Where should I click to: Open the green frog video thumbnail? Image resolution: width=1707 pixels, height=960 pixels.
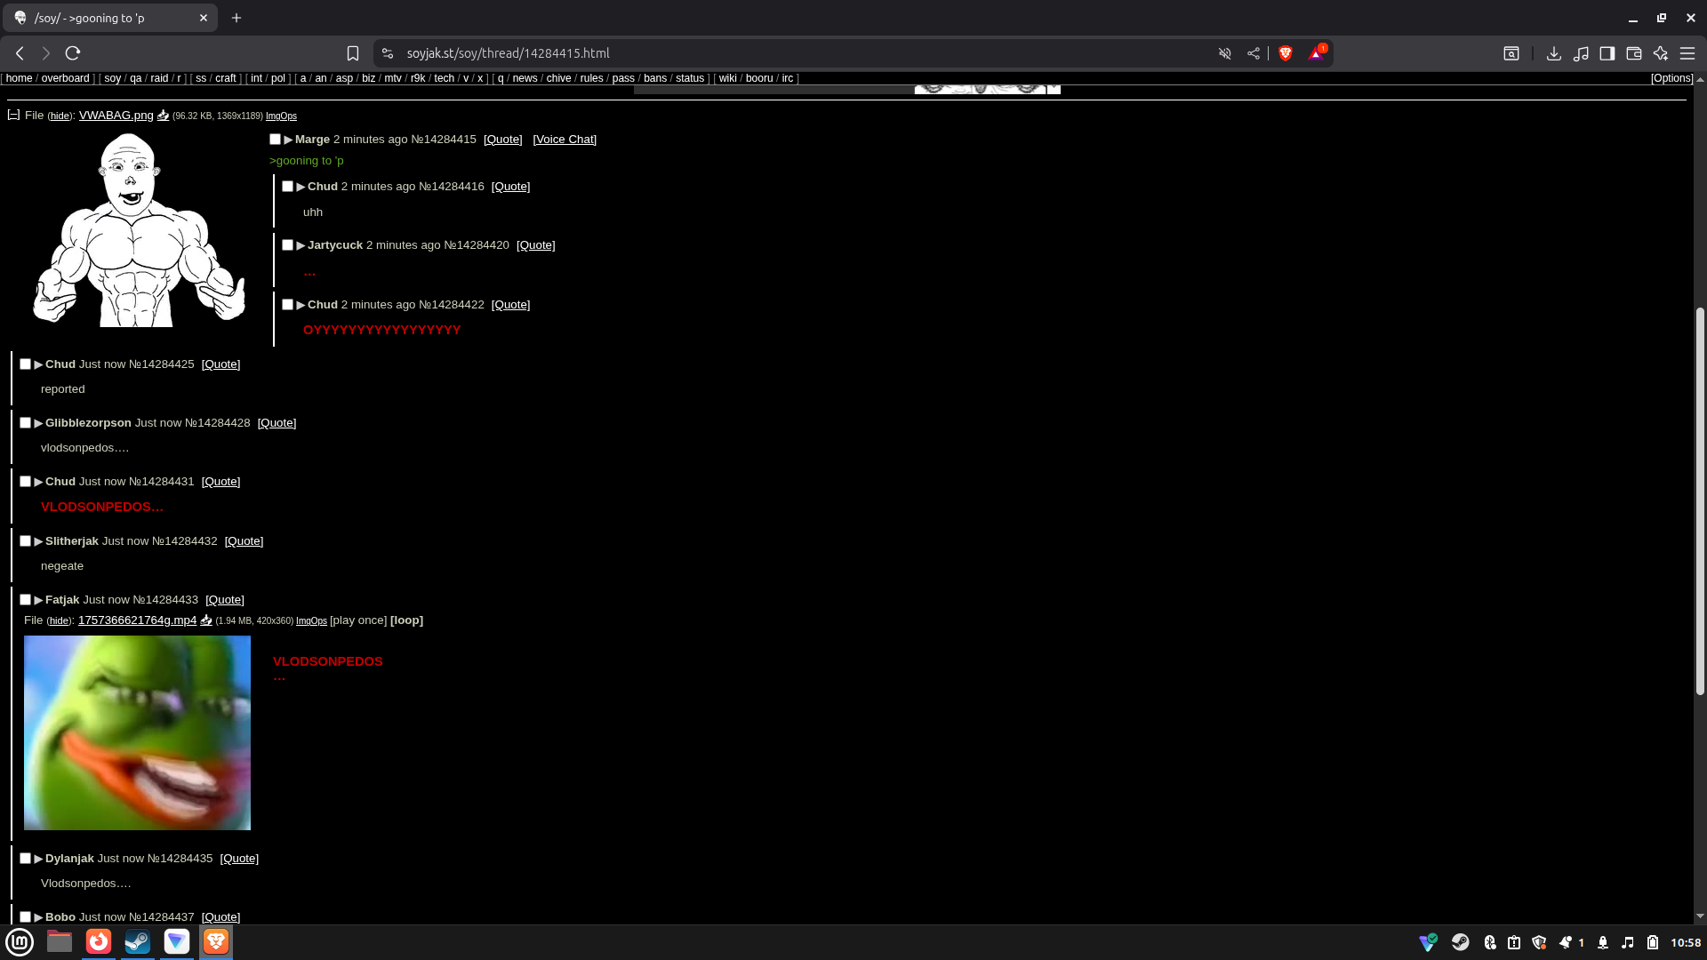(137, 732)
